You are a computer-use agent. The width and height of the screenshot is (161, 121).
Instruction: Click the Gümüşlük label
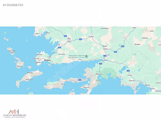(x=36, y=59)
